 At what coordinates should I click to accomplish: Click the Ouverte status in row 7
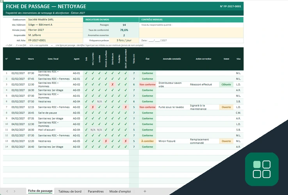[226, 107]
